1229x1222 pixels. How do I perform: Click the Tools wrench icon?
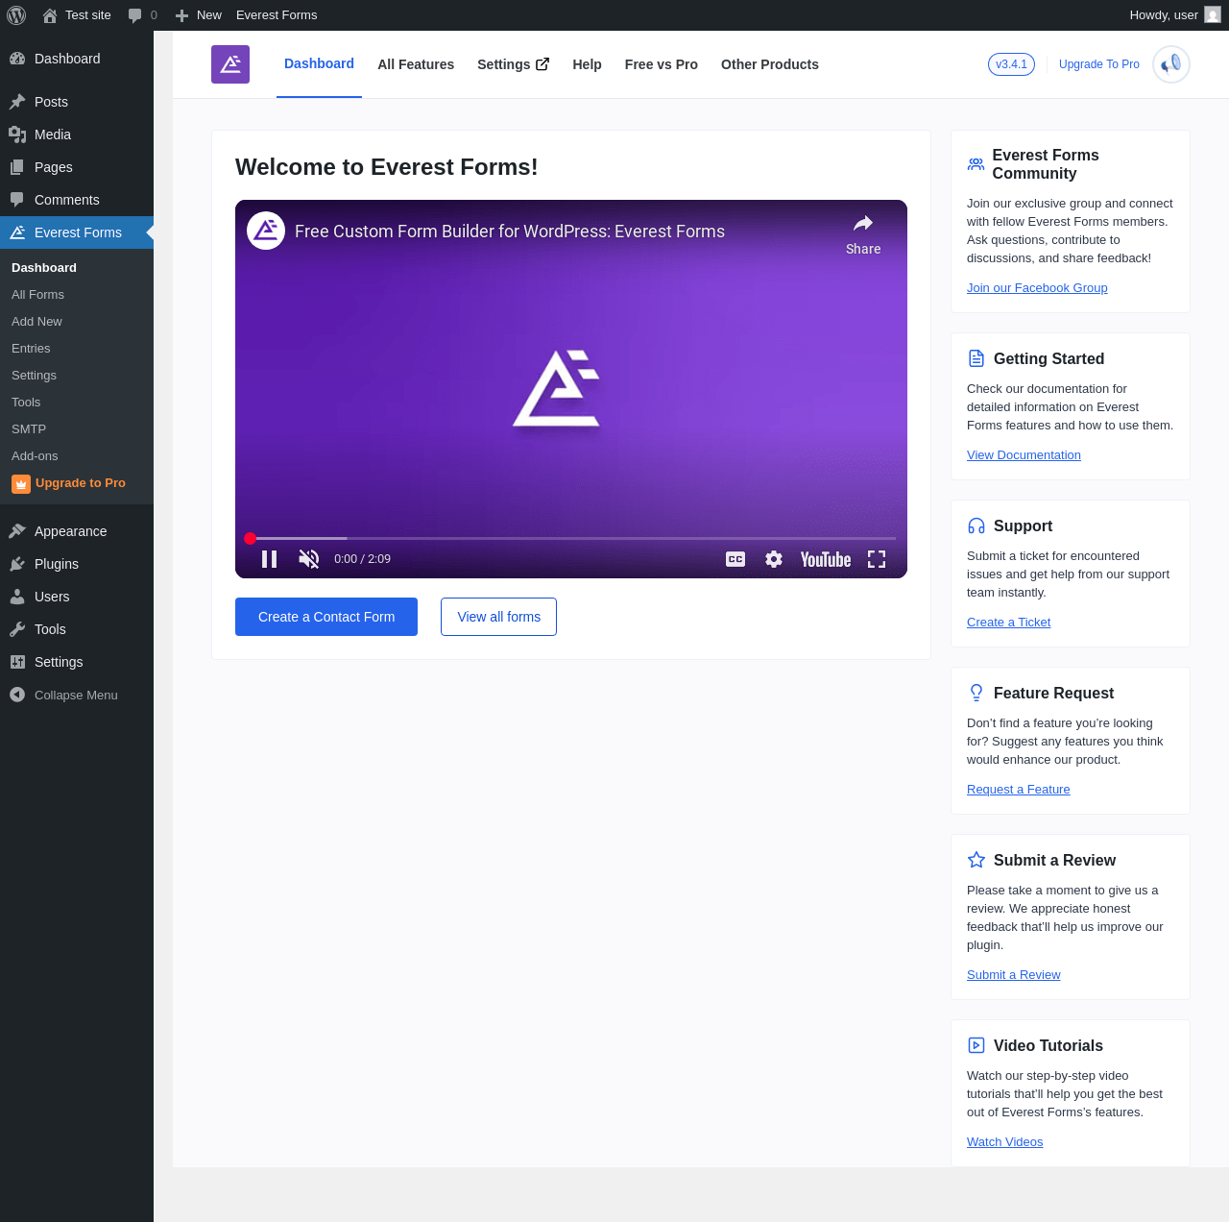coord(17,629)
